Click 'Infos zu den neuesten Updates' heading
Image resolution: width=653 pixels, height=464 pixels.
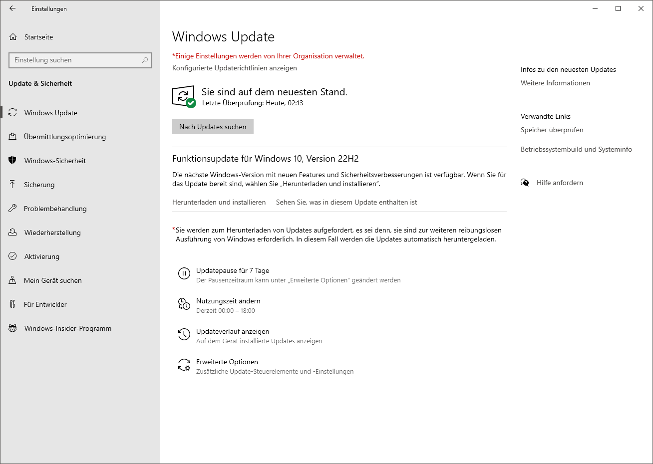point(568,69)
